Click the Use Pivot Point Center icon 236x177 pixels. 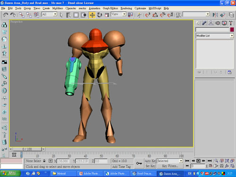(x=130, y=15)
